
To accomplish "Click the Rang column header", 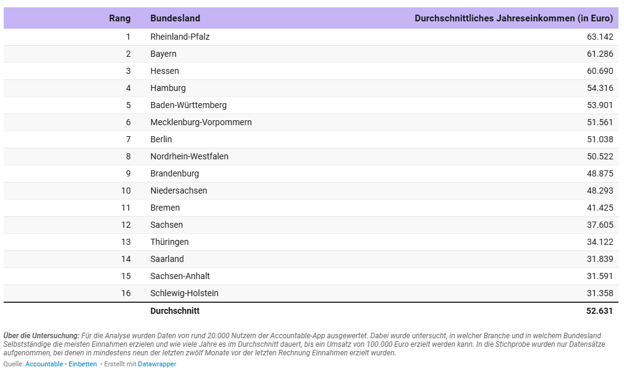I will point(119,18).
